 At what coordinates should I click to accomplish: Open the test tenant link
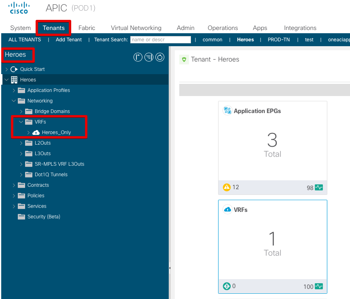pos(309,40)
